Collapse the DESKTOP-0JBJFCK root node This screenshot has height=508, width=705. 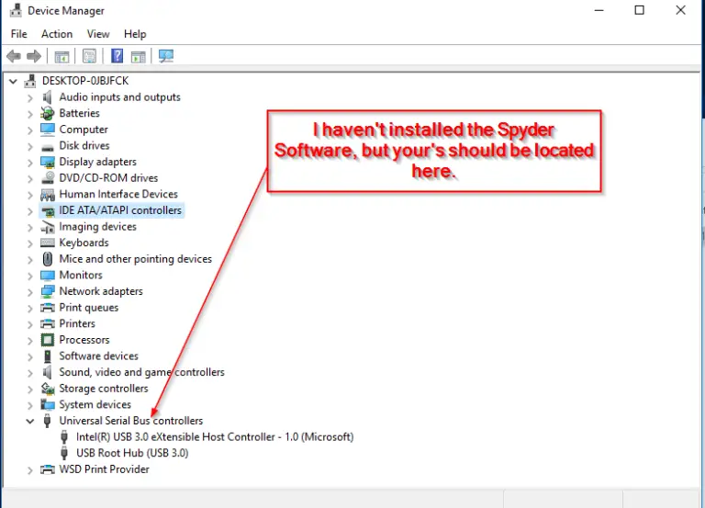tap(13, 82)
